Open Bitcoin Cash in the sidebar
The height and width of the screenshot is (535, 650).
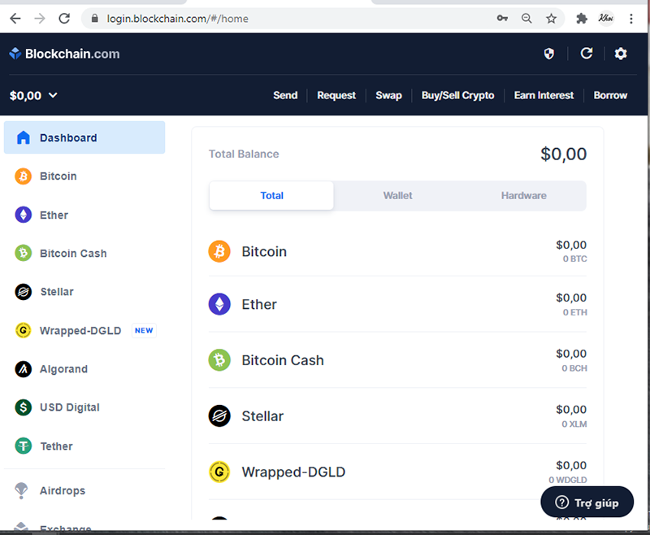pyautogui.click(x=73, y=253)
